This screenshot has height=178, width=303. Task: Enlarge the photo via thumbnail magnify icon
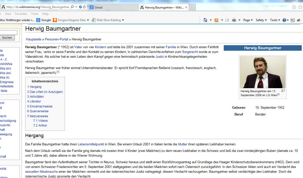tap(283, 91)
